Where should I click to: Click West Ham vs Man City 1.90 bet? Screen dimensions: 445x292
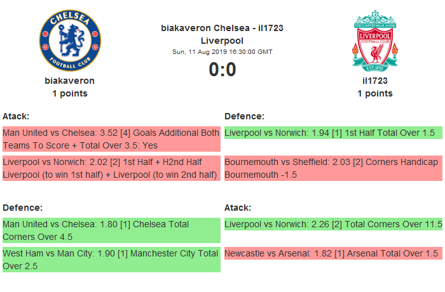pyautogui.click(x=111, y=260)
